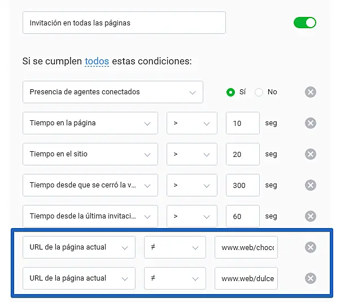Delete the www.web/dulce URL condition
Screen dimensions: 349x302
310,278
